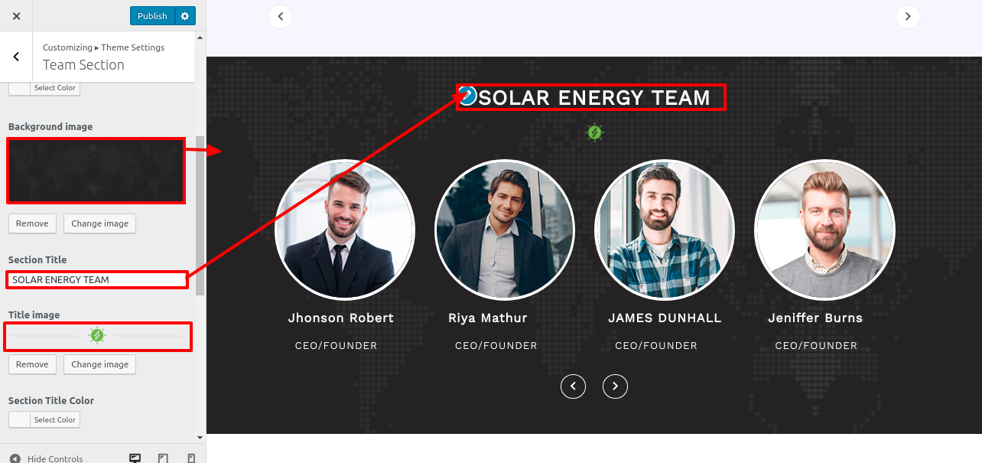Switch to mobile preview mode
This screenshot has width=982, height=463.
(191, 458)
